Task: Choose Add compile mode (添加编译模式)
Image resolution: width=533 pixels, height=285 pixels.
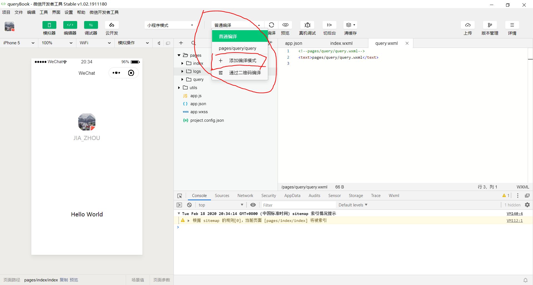Action: click(240, 61)
